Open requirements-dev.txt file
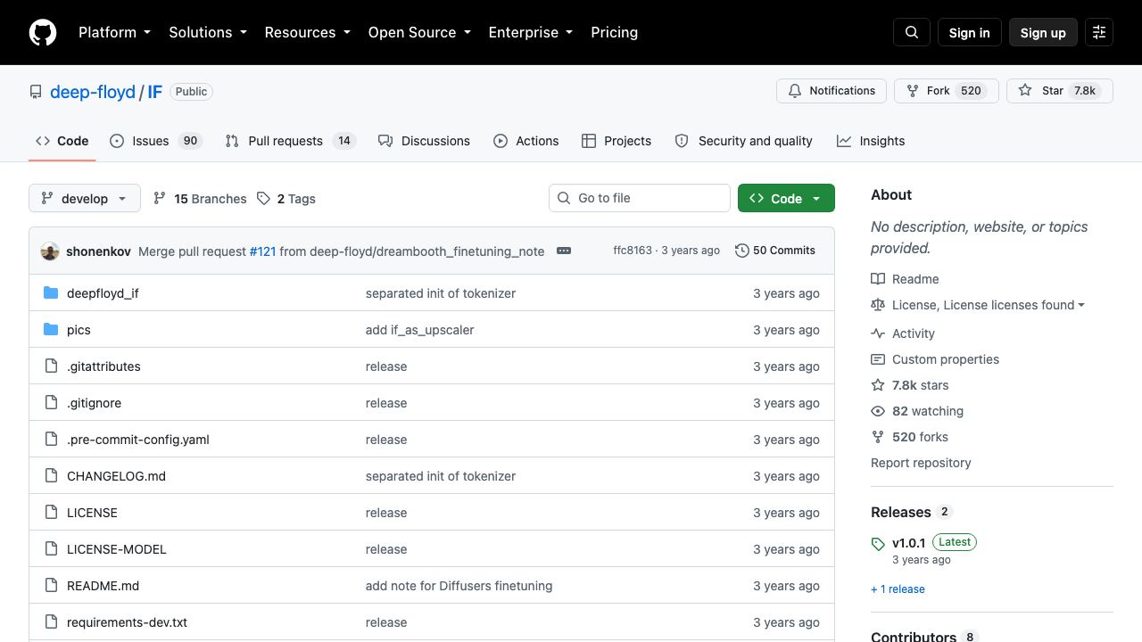The height and width of the screenshot is (642, 1142). point(127,622)
